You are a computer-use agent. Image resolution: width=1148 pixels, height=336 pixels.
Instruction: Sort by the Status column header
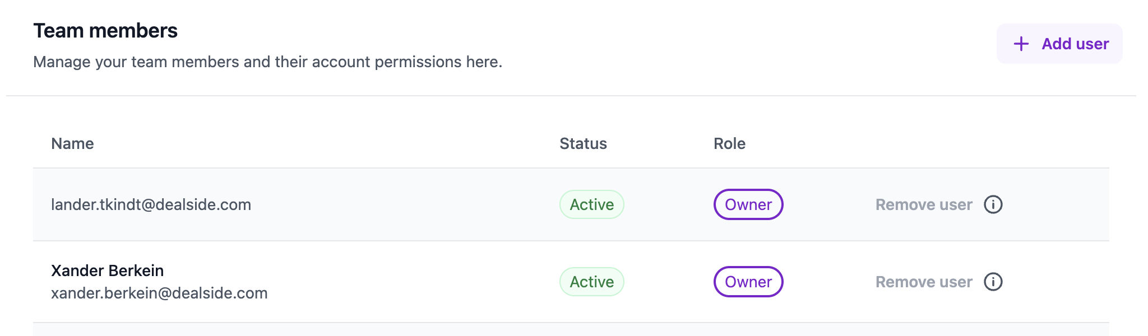point(583,144)
